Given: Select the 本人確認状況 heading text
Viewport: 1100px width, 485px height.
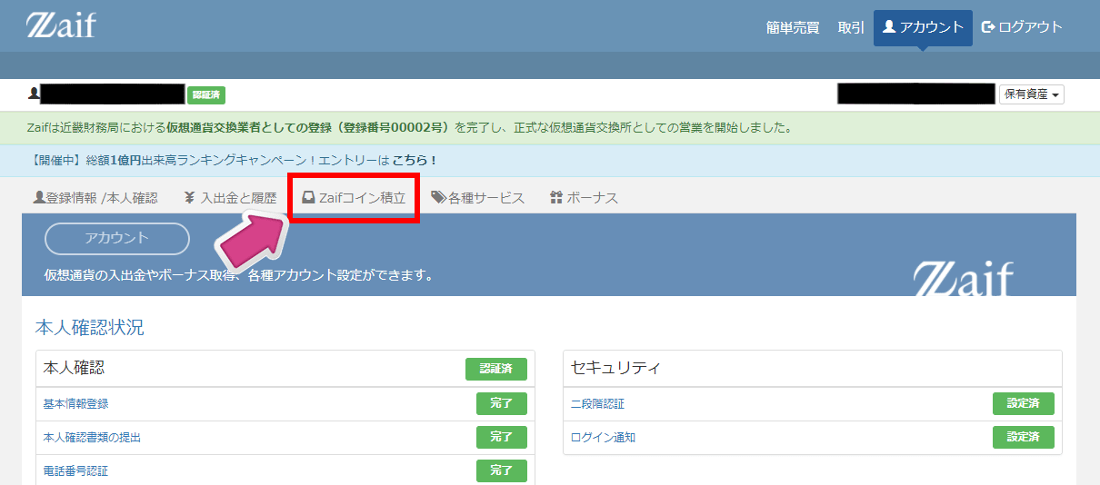Looking at the screenshot, I should coord(89,328).
